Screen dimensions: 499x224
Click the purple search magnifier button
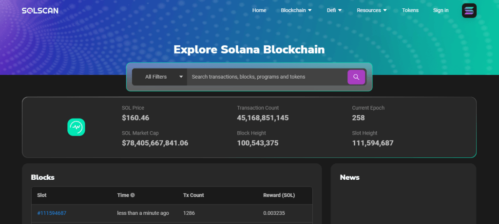356,77
